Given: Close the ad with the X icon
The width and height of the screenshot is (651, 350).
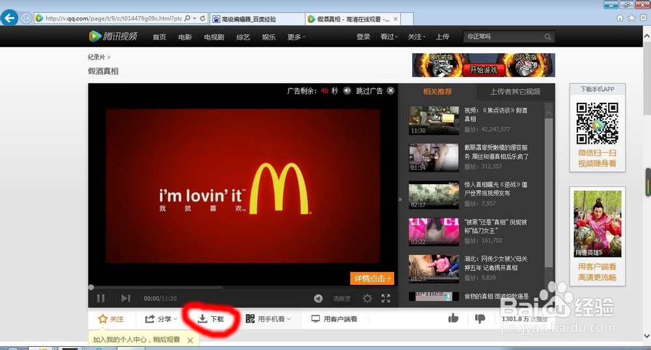Looking at the screenshot, I should 391,91.
